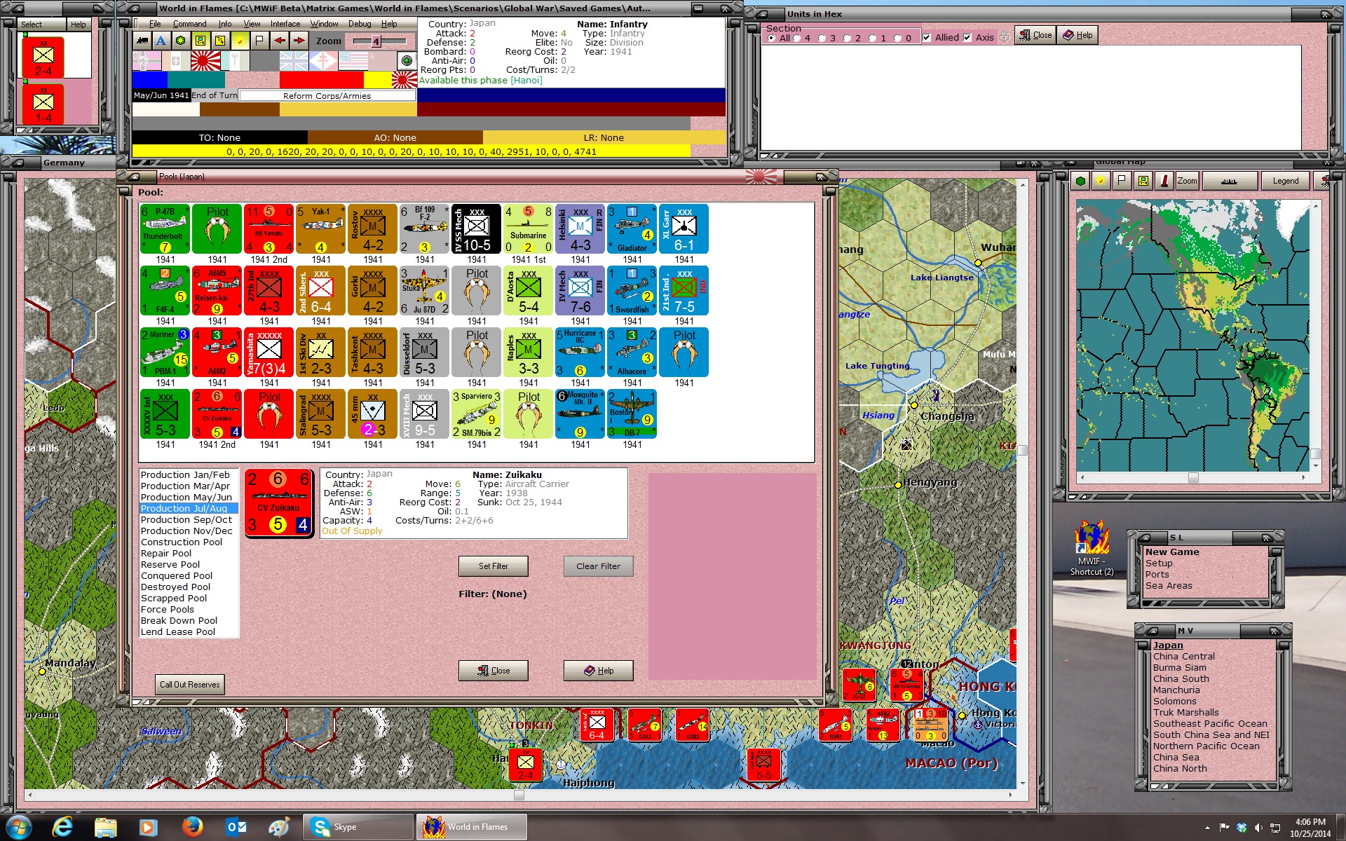Screen dimensions: 1346x841
Task: Close the Pools dialog with Close button
Action: [494, 671]
